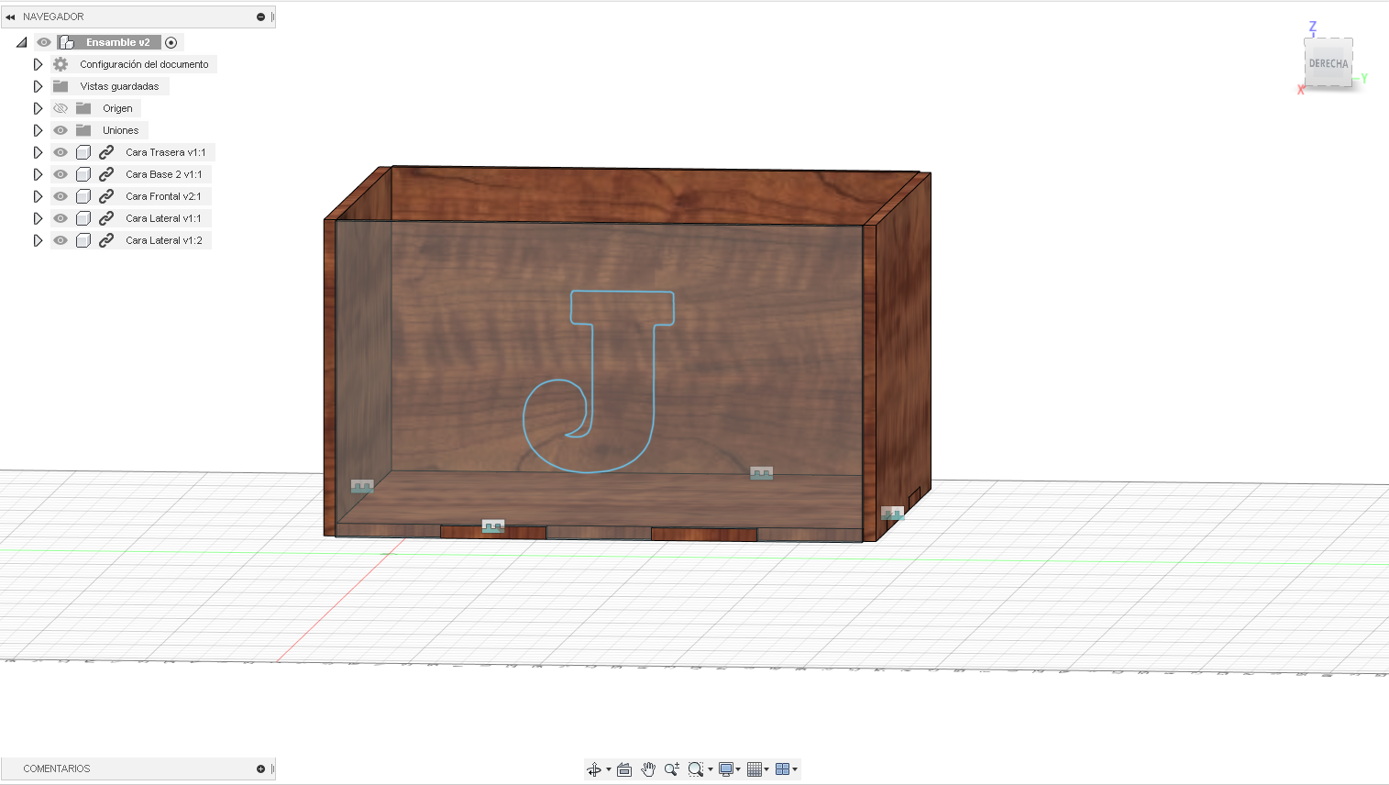1389x785 pixels.
Task: Select the Zoom magnifier tool
Action: click(x=671, y=769)
